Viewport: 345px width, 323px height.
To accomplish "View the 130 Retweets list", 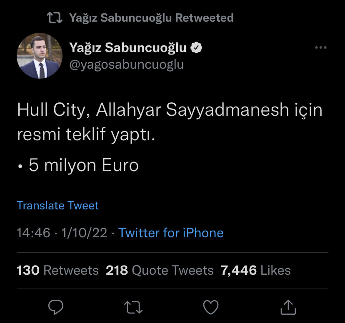I will [x=57, y=271].
